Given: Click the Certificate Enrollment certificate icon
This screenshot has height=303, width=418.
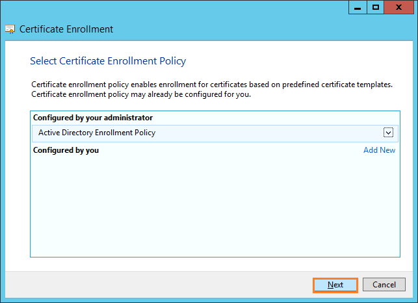Looking at the screenshot, I should 10,29.
